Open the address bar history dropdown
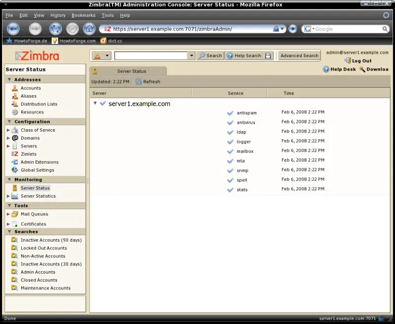 click(282, 29)
